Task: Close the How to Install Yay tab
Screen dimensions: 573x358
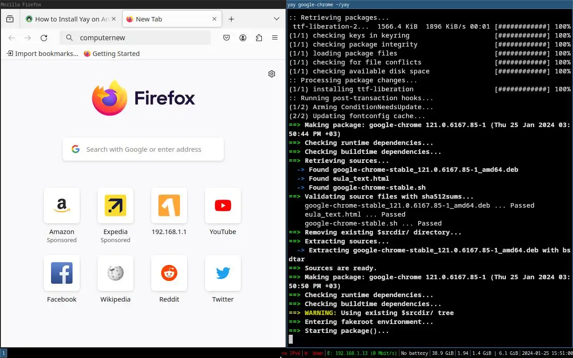Action: 114,19
